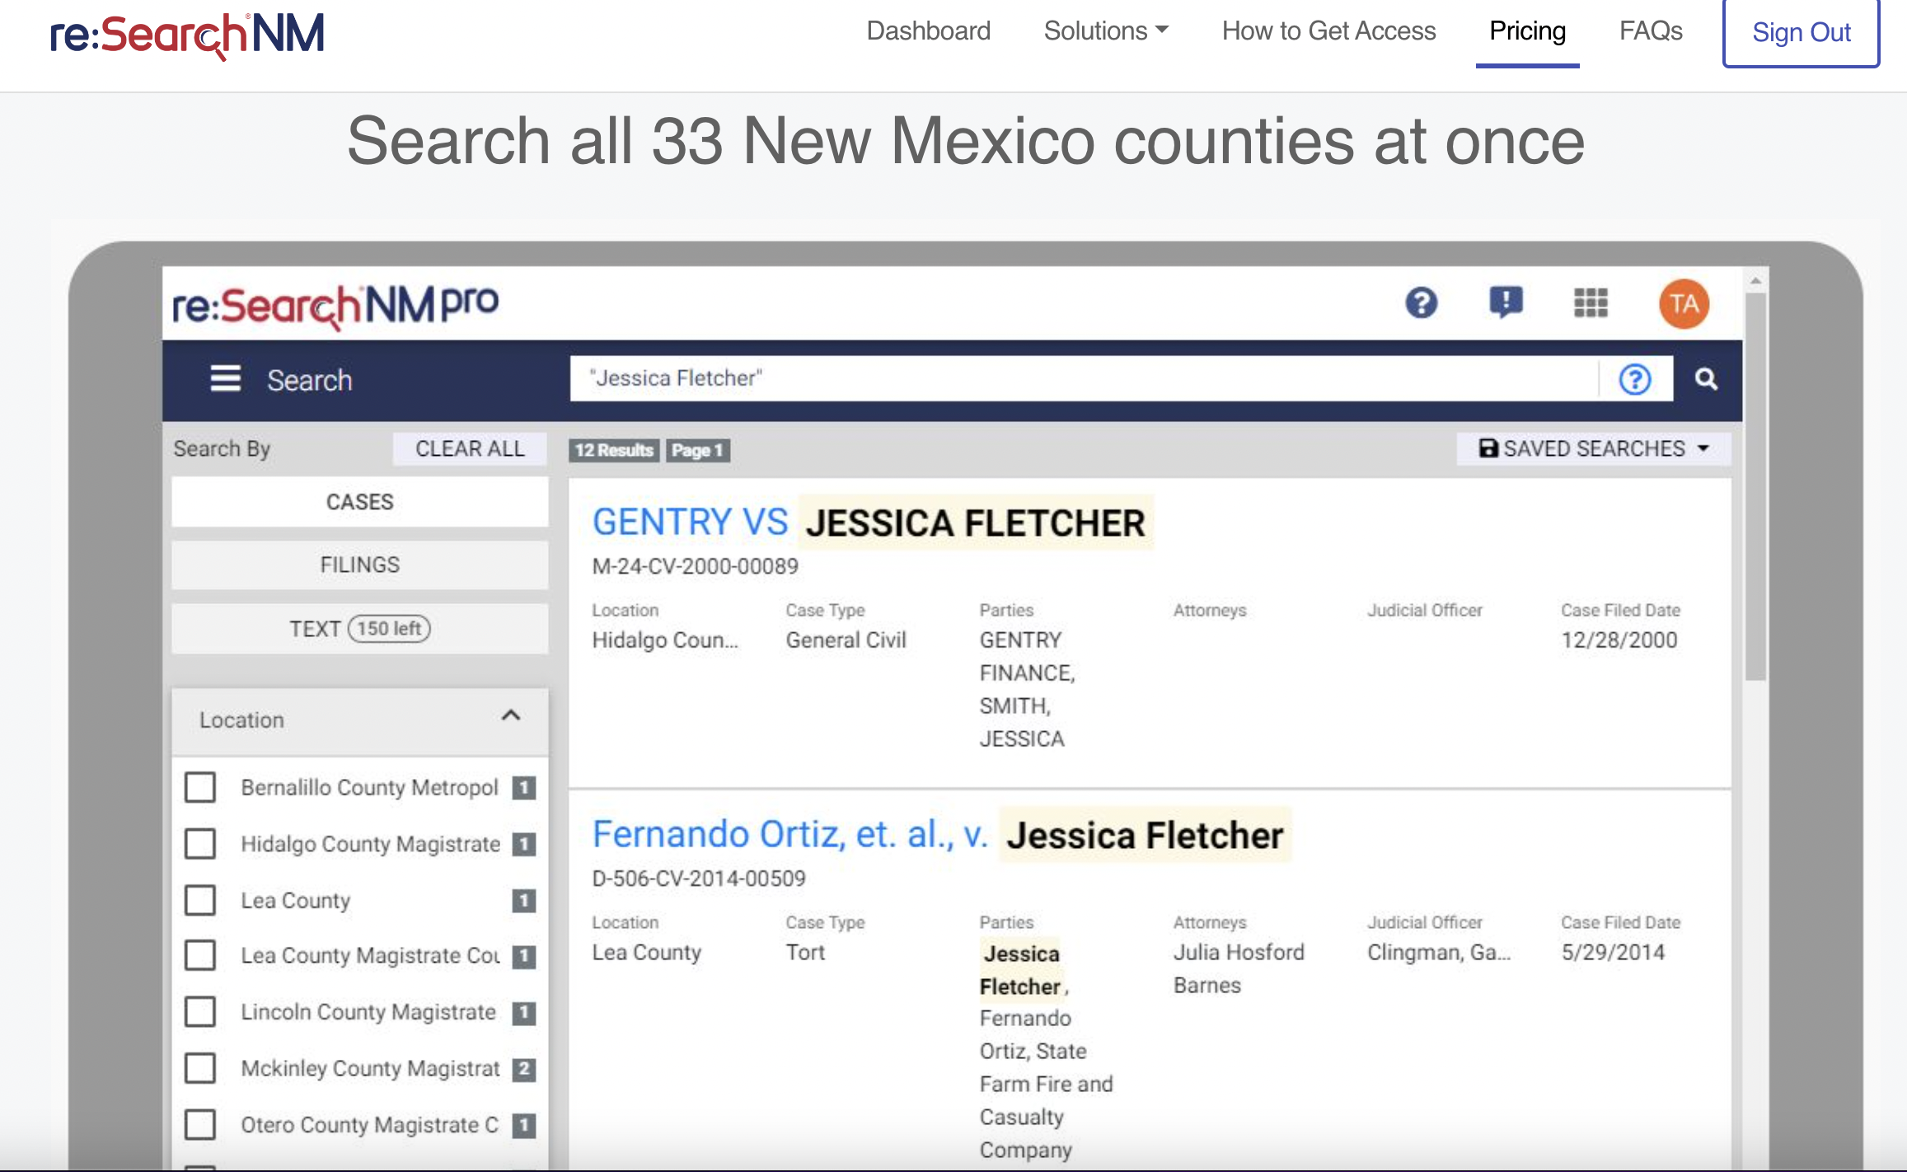
Task: Expand the Solutions dropdown menu
Action: (1106, 31)
